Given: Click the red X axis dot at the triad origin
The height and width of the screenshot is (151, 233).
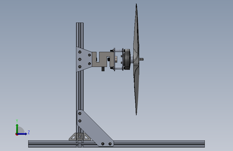Looking at the screenshot, I should pos(17,134).
